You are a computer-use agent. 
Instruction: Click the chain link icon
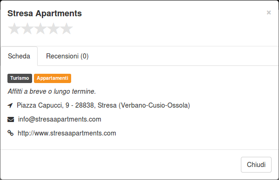[x=11, y=133]
